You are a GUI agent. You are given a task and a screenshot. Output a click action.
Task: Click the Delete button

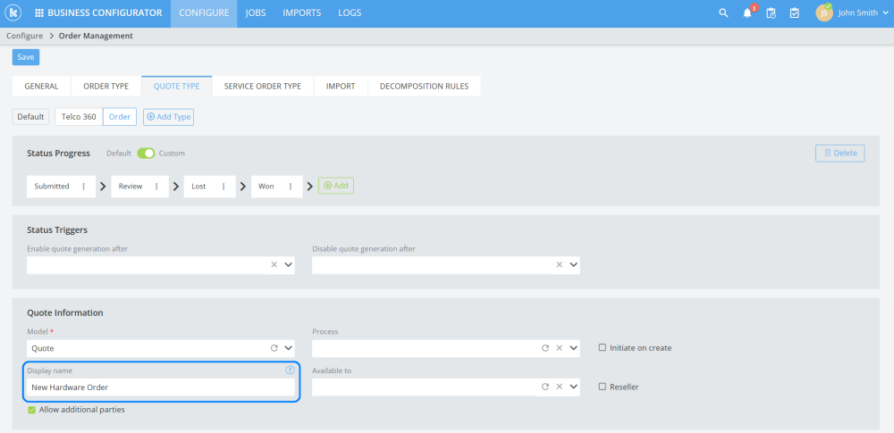click(839, 154)
